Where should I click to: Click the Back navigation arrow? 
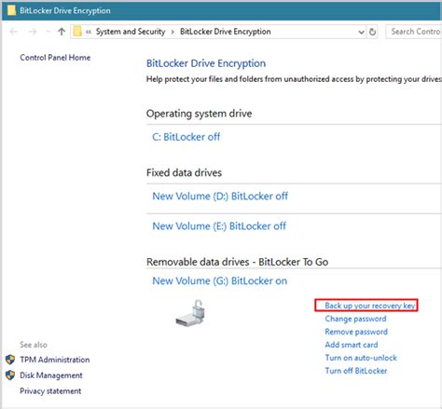14,32
